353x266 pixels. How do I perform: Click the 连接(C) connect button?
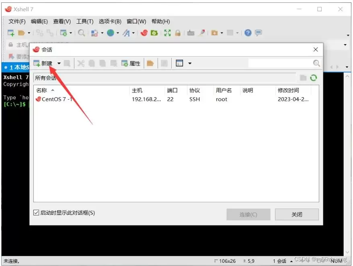tap(248, 215)
